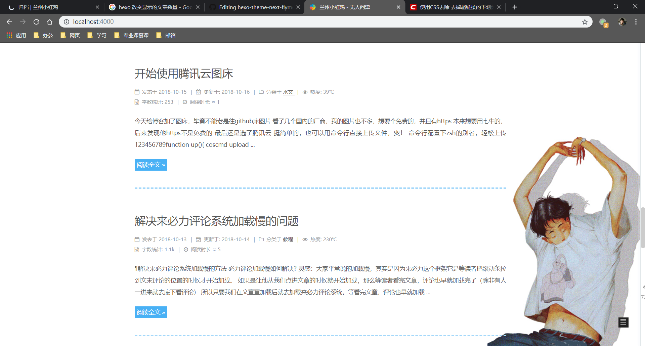Click the eye icon beside 热度 230℃
This screenshot has width=645, height=346.
(305, 239)
